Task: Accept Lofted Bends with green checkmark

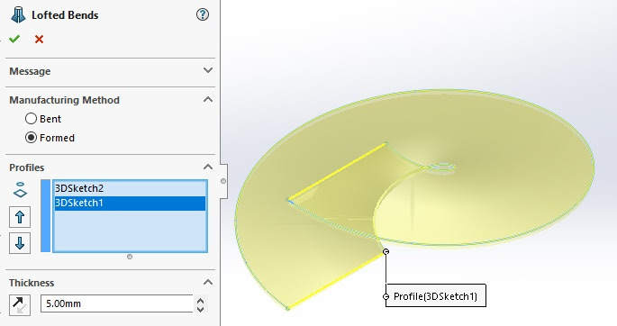Action: click(x=14, y=39)
